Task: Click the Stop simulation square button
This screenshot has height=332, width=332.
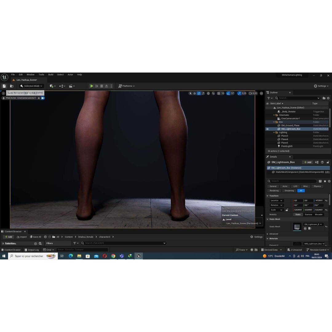Action: pyautogui.click(x=102, y=86)
